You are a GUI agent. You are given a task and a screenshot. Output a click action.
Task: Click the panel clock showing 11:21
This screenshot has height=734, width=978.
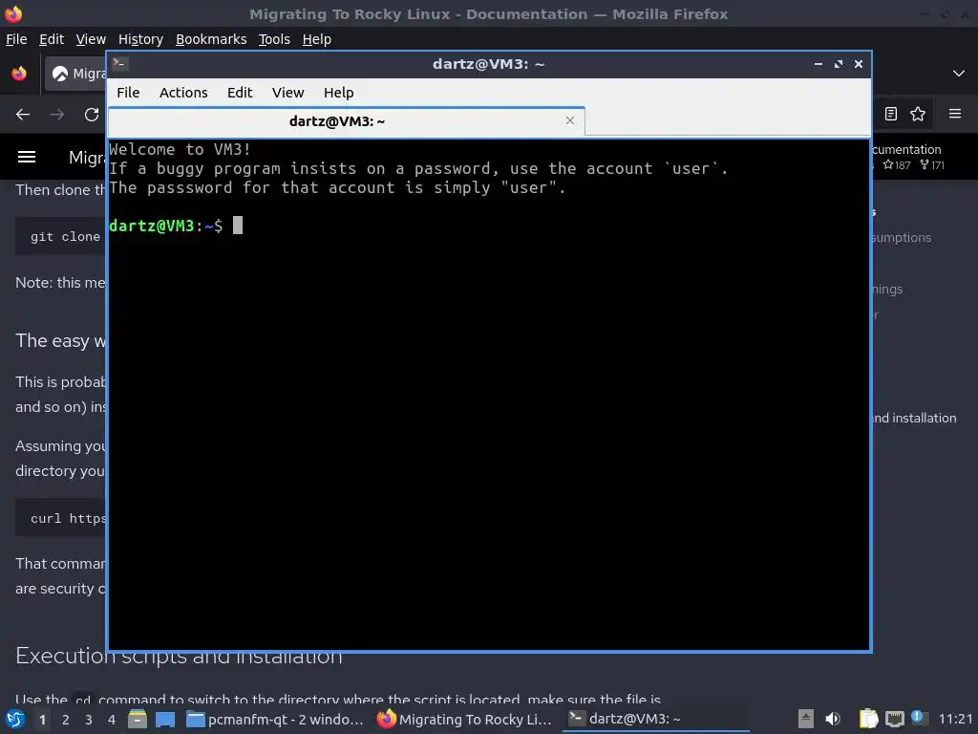pos(955,719)
